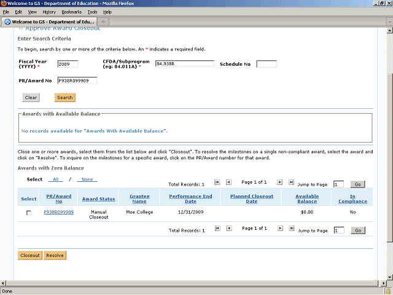Open the View menu

tap(33, 12)
